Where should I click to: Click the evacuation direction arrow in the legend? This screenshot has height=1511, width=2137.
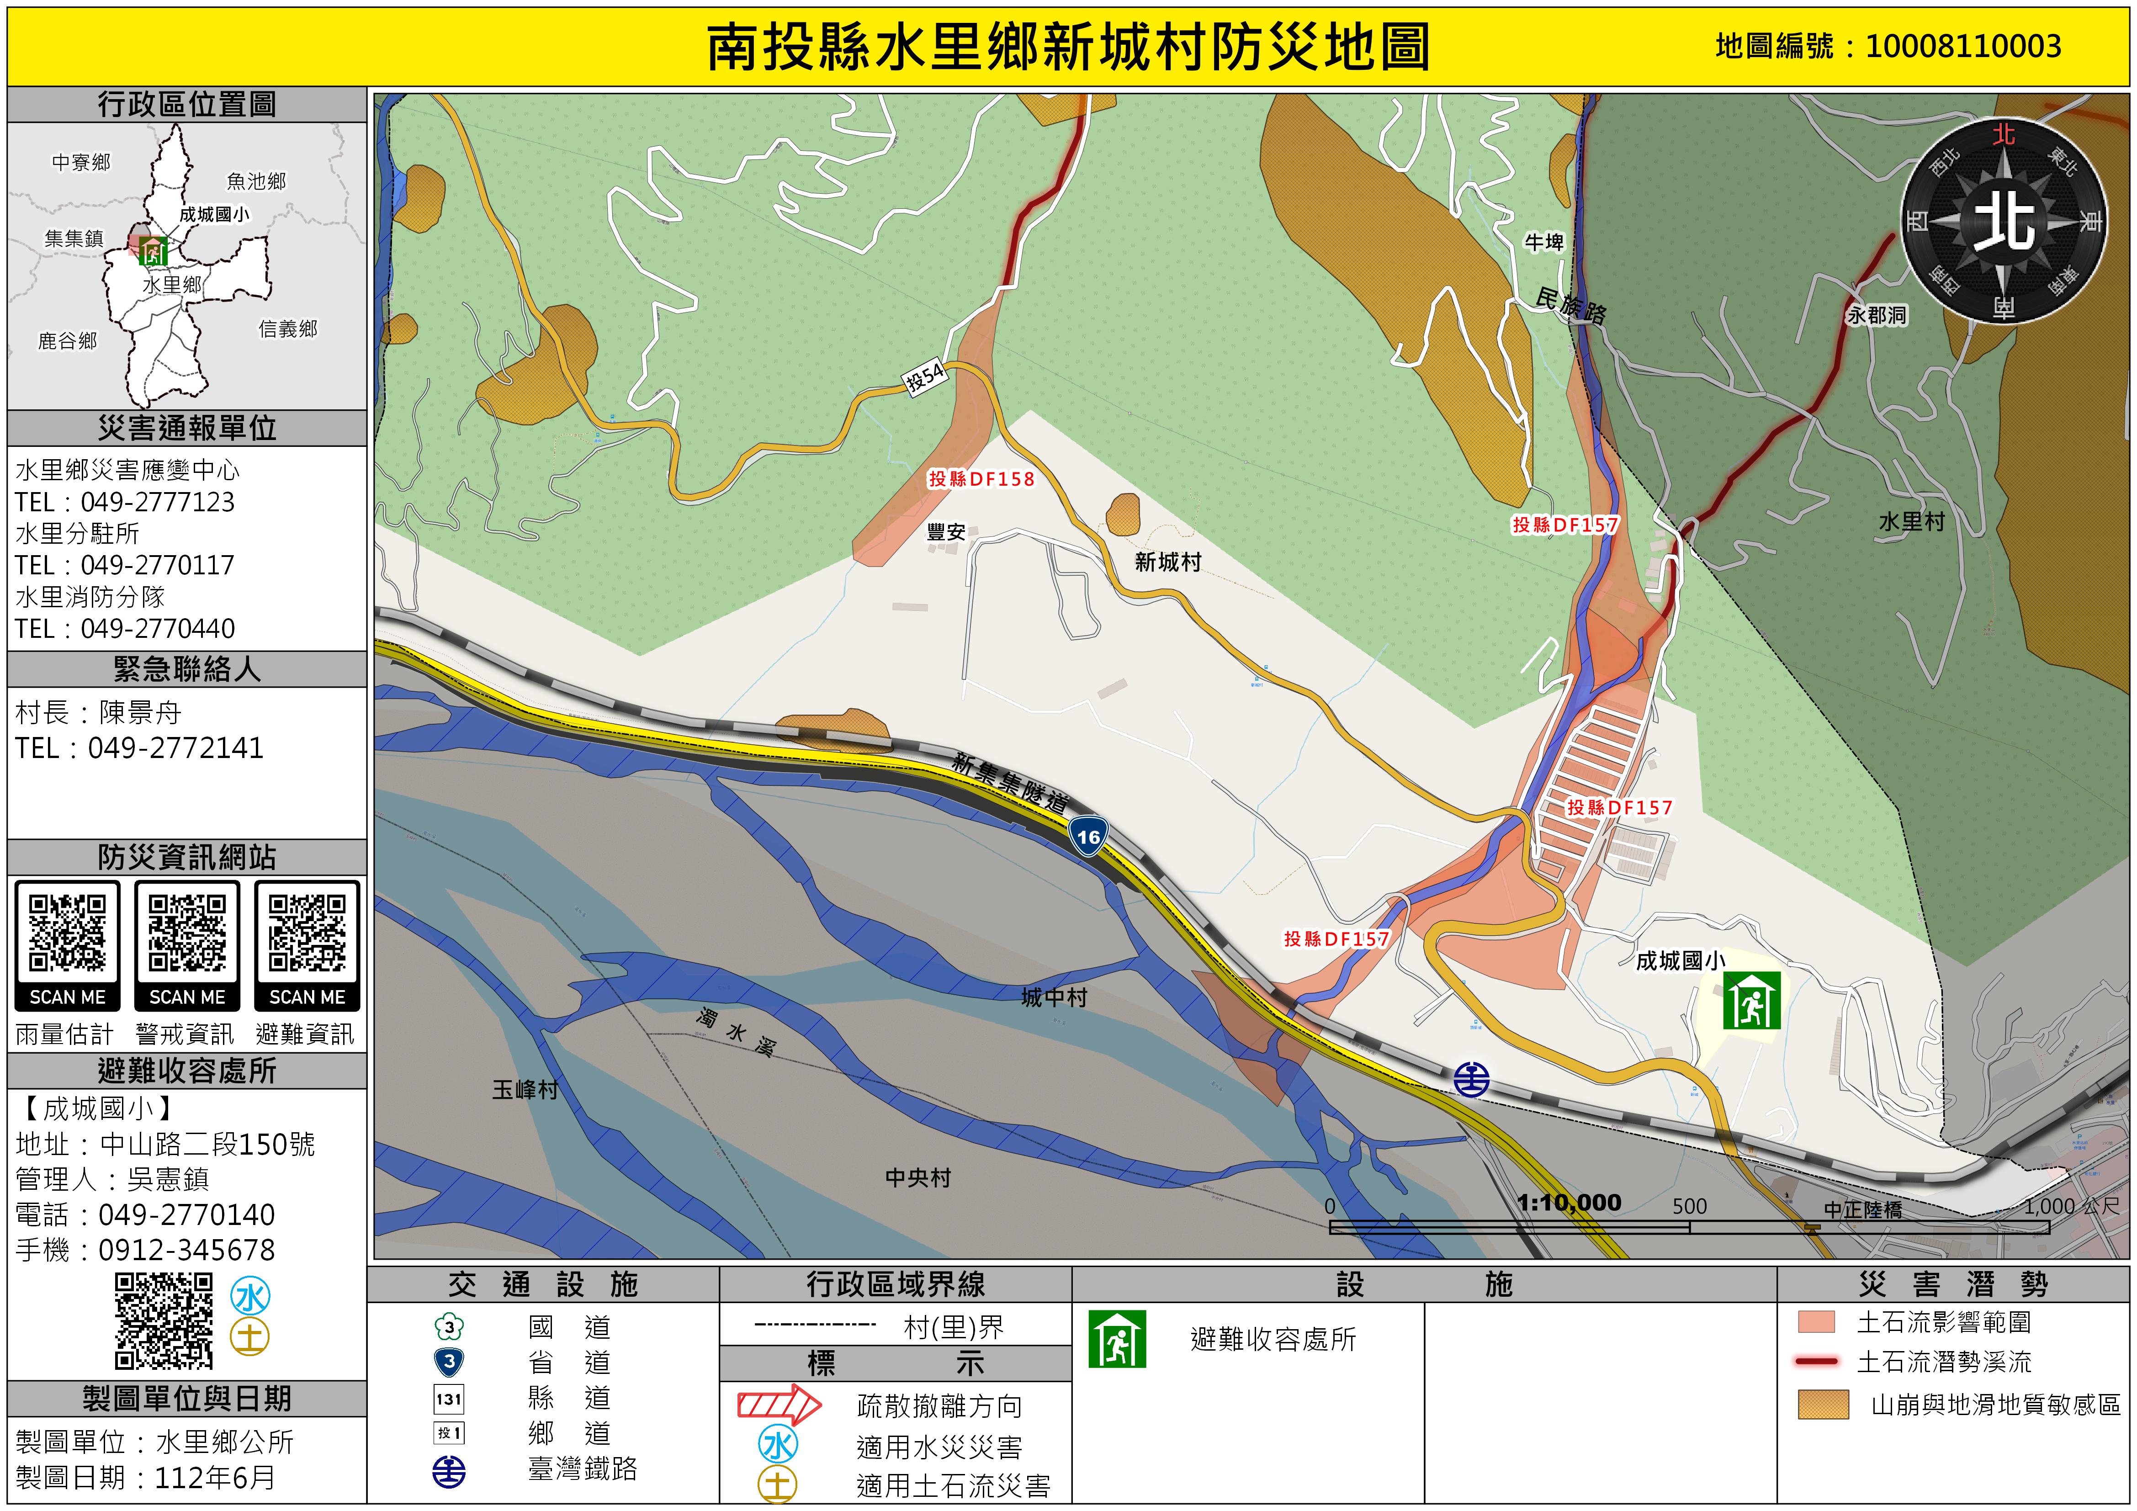778,1405
